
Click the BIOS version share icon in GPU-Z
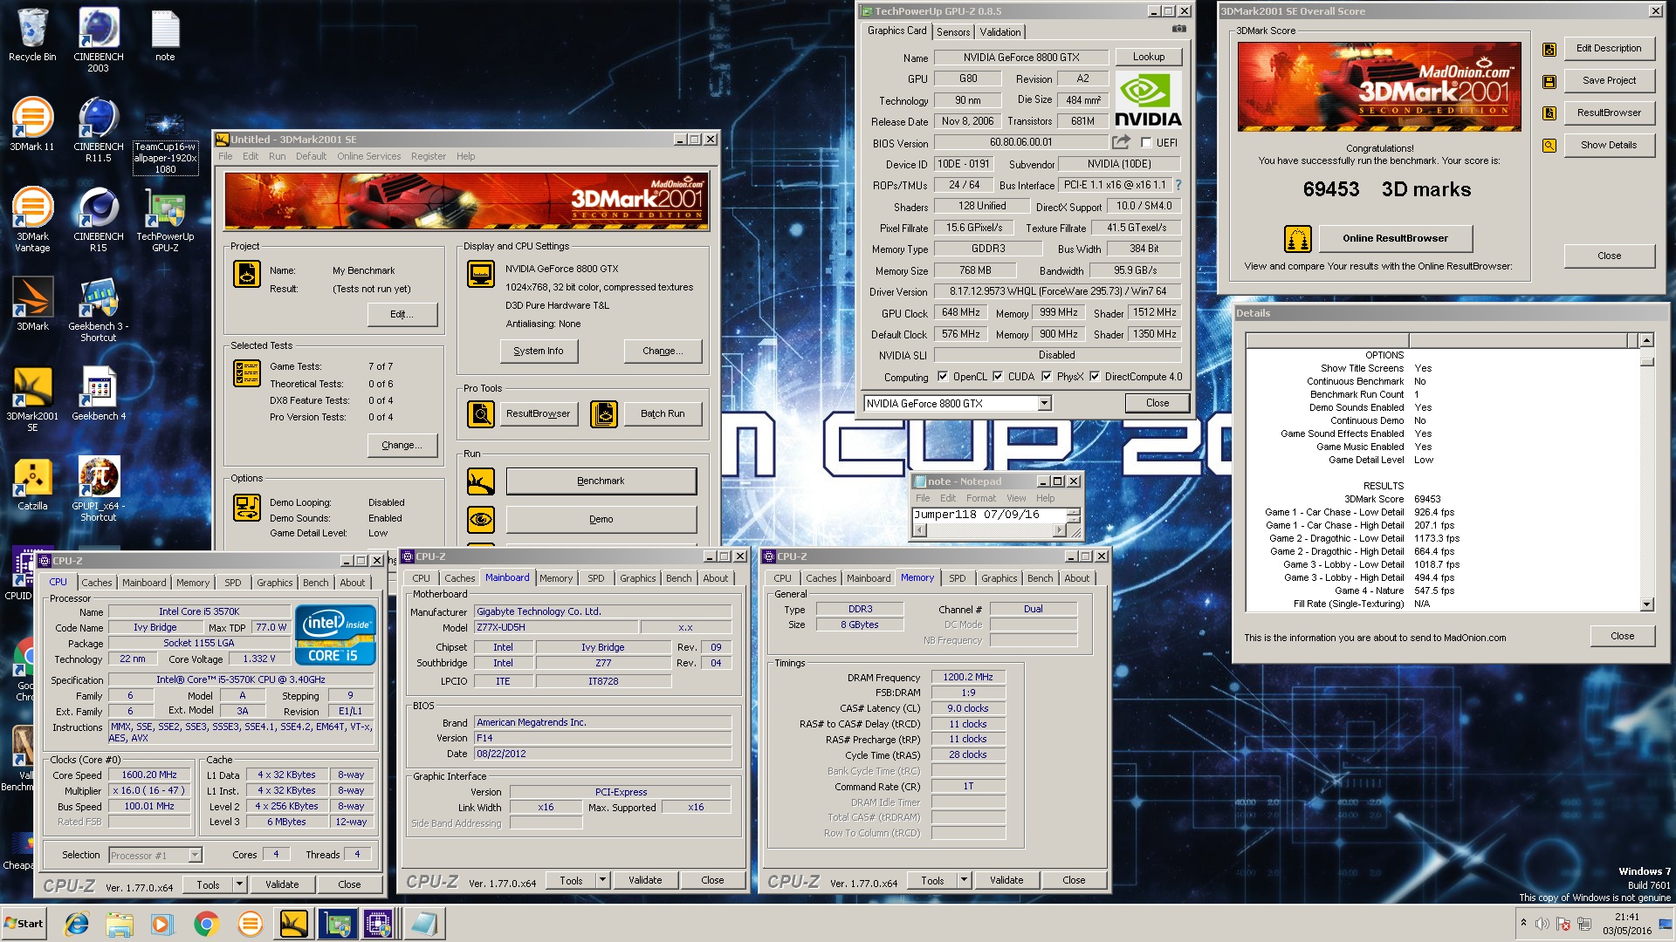(1121, 142)
